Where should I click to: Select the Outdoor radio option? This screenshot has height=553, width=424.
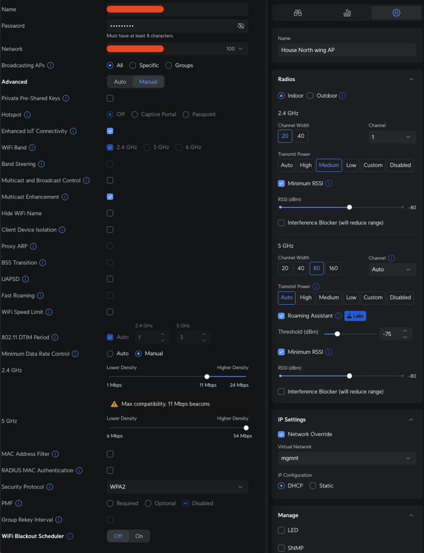pos(310,96)
